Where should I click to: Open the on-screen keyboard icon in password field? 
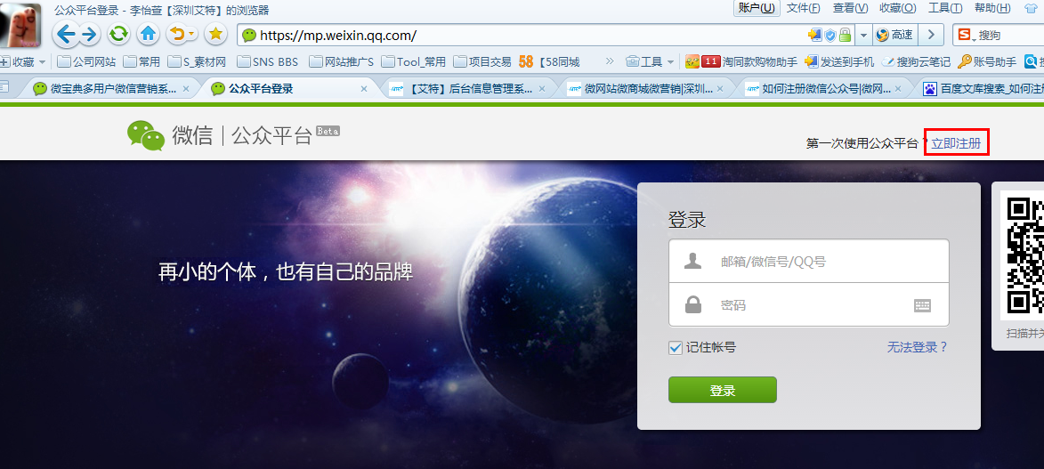pos(922,305)
